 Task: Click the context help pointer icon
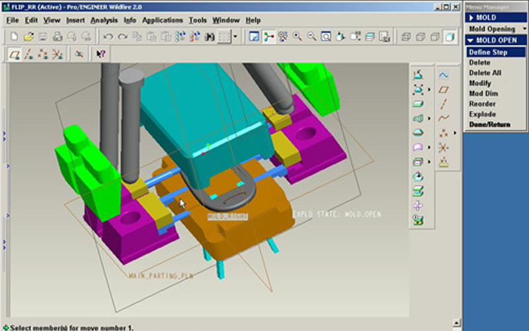pyautogui.click(x=101, y=54)
